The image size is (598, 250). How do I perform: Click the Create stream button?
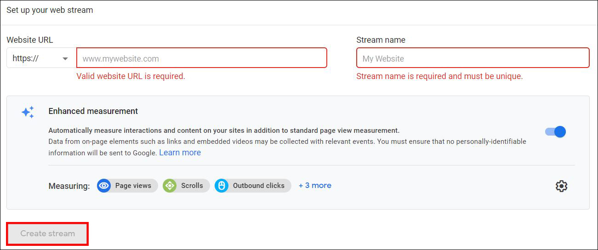(x=47, y=233)
